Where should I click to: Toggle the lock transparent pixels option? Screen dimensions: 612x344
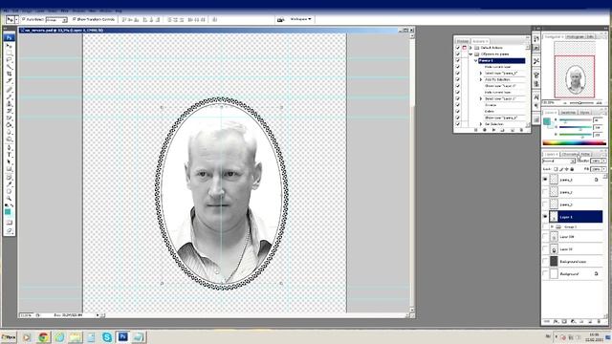tap(556, 169)
